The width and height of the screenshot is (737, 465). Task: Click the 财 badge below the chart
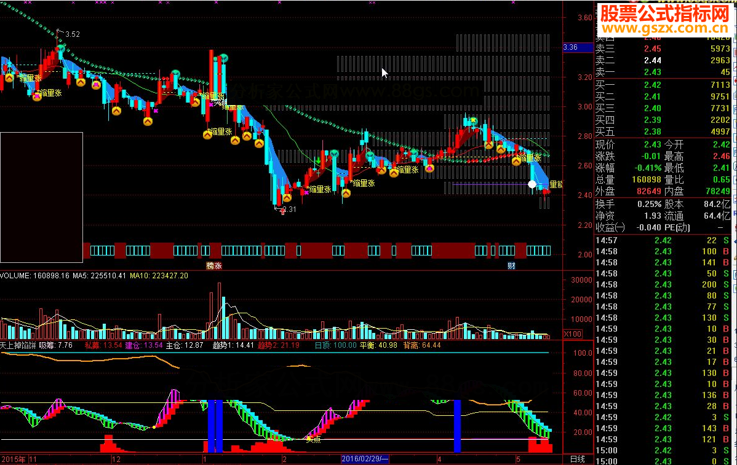[511, 266]
